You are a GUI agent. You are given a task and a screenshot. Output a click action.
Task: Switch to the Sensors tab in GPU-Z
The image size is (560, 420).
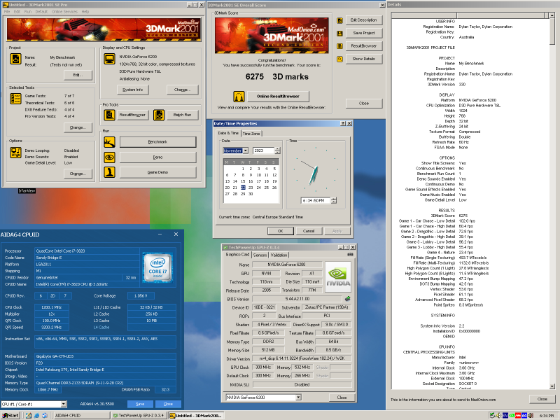coord(260,255)
